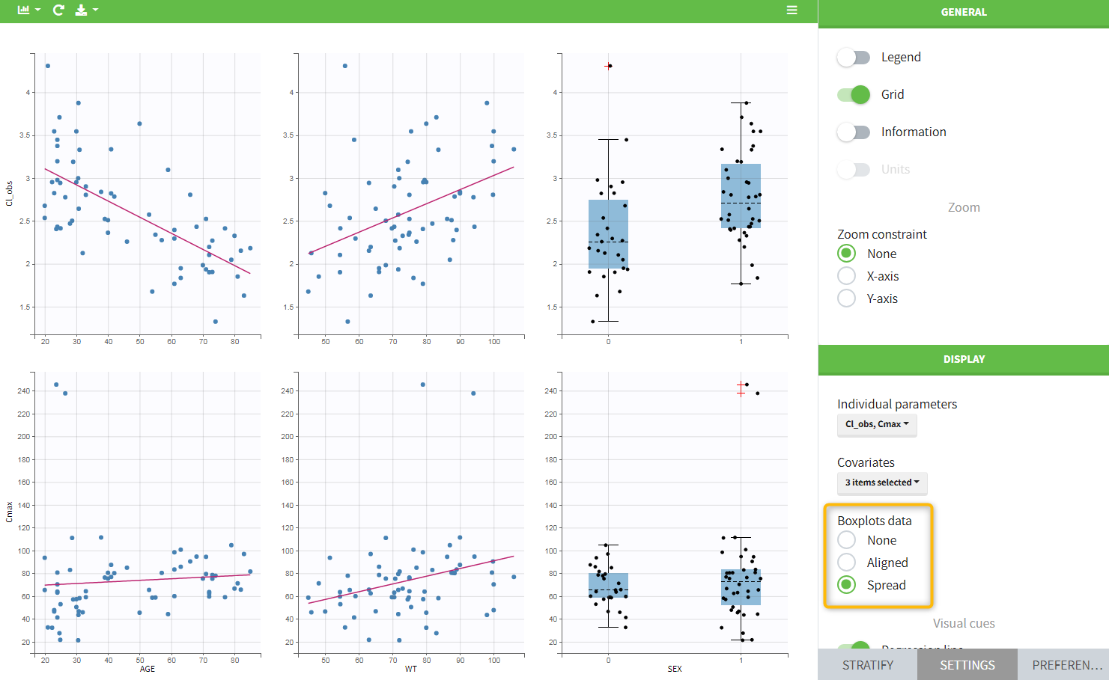
Task: Switch to the Stratify tab
Action: point(867,665)
